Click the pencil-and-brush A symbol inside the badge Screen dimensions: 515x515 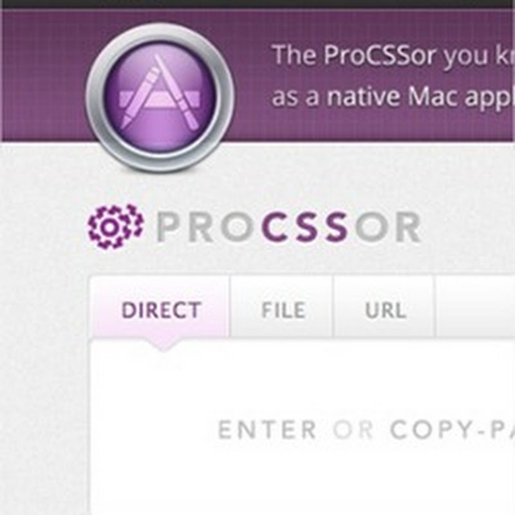[x=160, y=92]
